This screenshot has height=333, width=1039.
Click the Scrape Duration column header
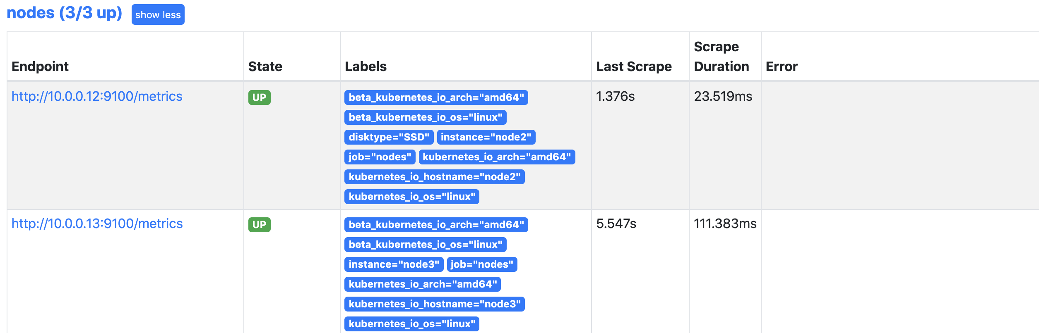tap(721, 57)
